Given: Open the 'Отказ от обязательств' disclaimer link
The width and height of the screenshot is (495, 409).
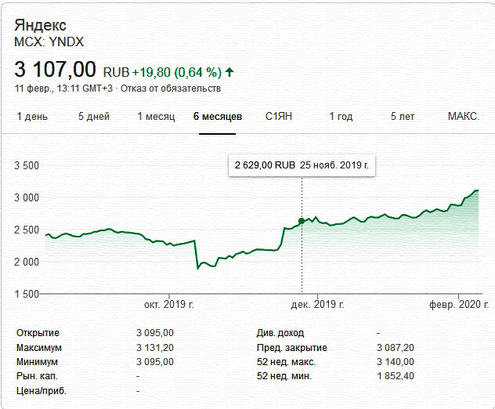Looking at the screenshot, I should click(171, 89).
